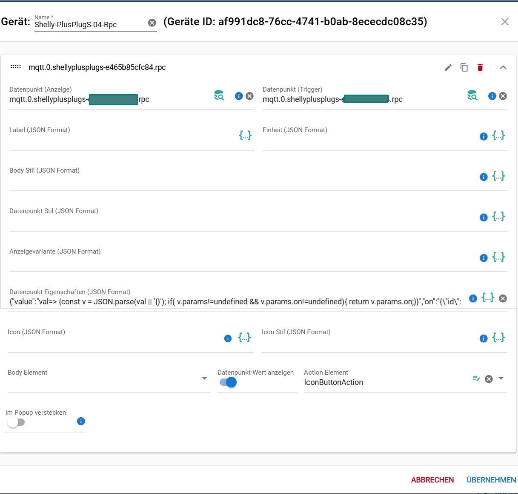Clear the Datenpunkt Eigenschaften value
Screen dimensions: 518x494
[503, 298]
